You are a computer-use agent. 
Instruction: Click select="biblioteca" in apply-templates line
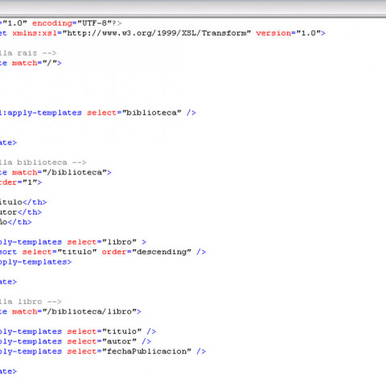click(x=134, y=113)
